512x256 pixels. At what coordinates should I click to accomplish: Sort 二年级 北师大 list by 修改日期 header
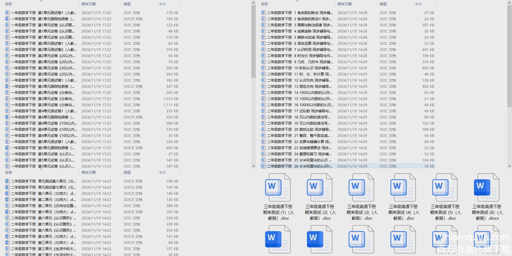click(89, 172)
